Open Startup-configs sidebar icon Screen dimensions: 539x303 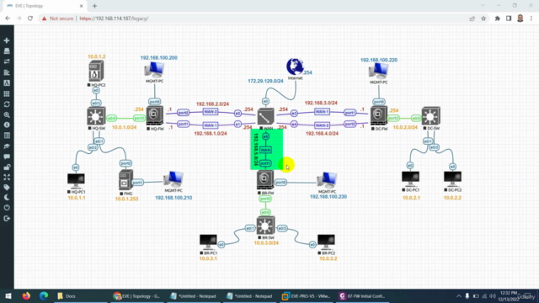pos(7,72)
